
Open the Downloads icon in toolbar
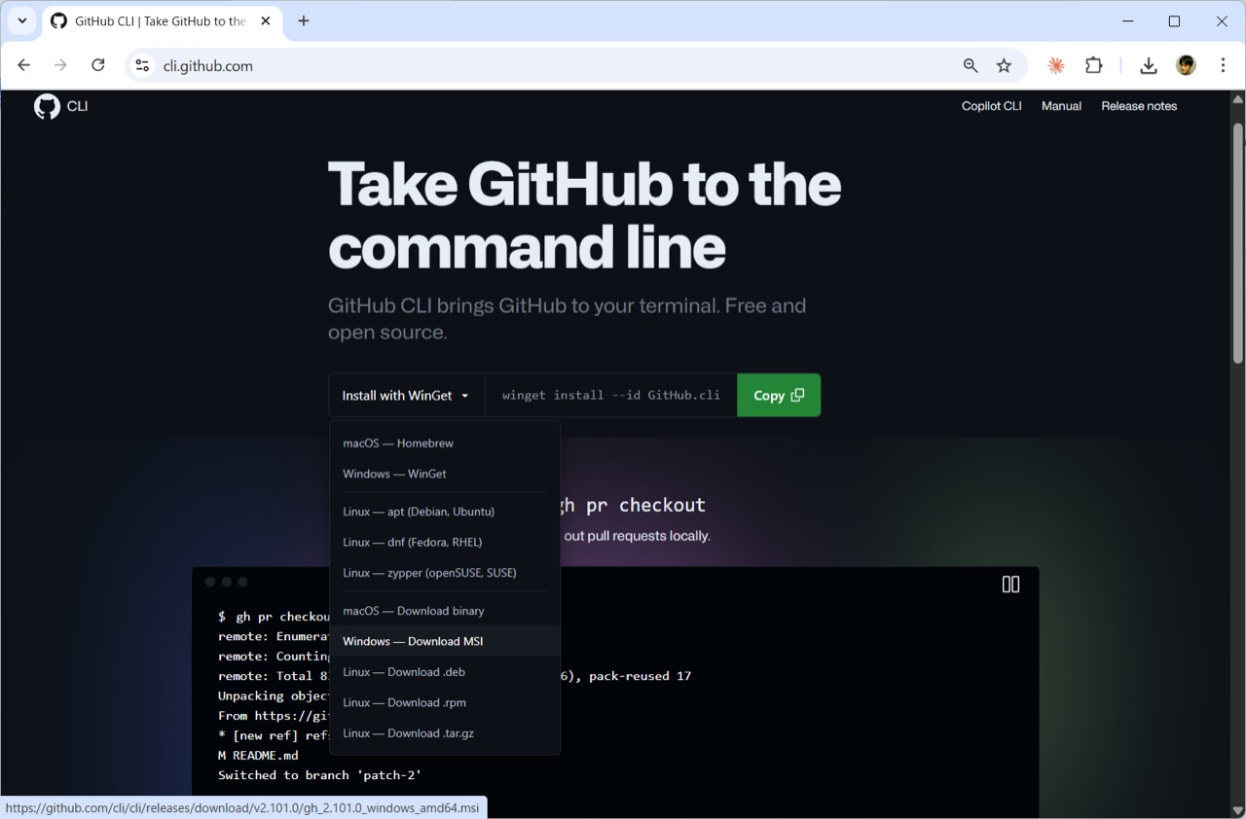(x=1149, y=65)
